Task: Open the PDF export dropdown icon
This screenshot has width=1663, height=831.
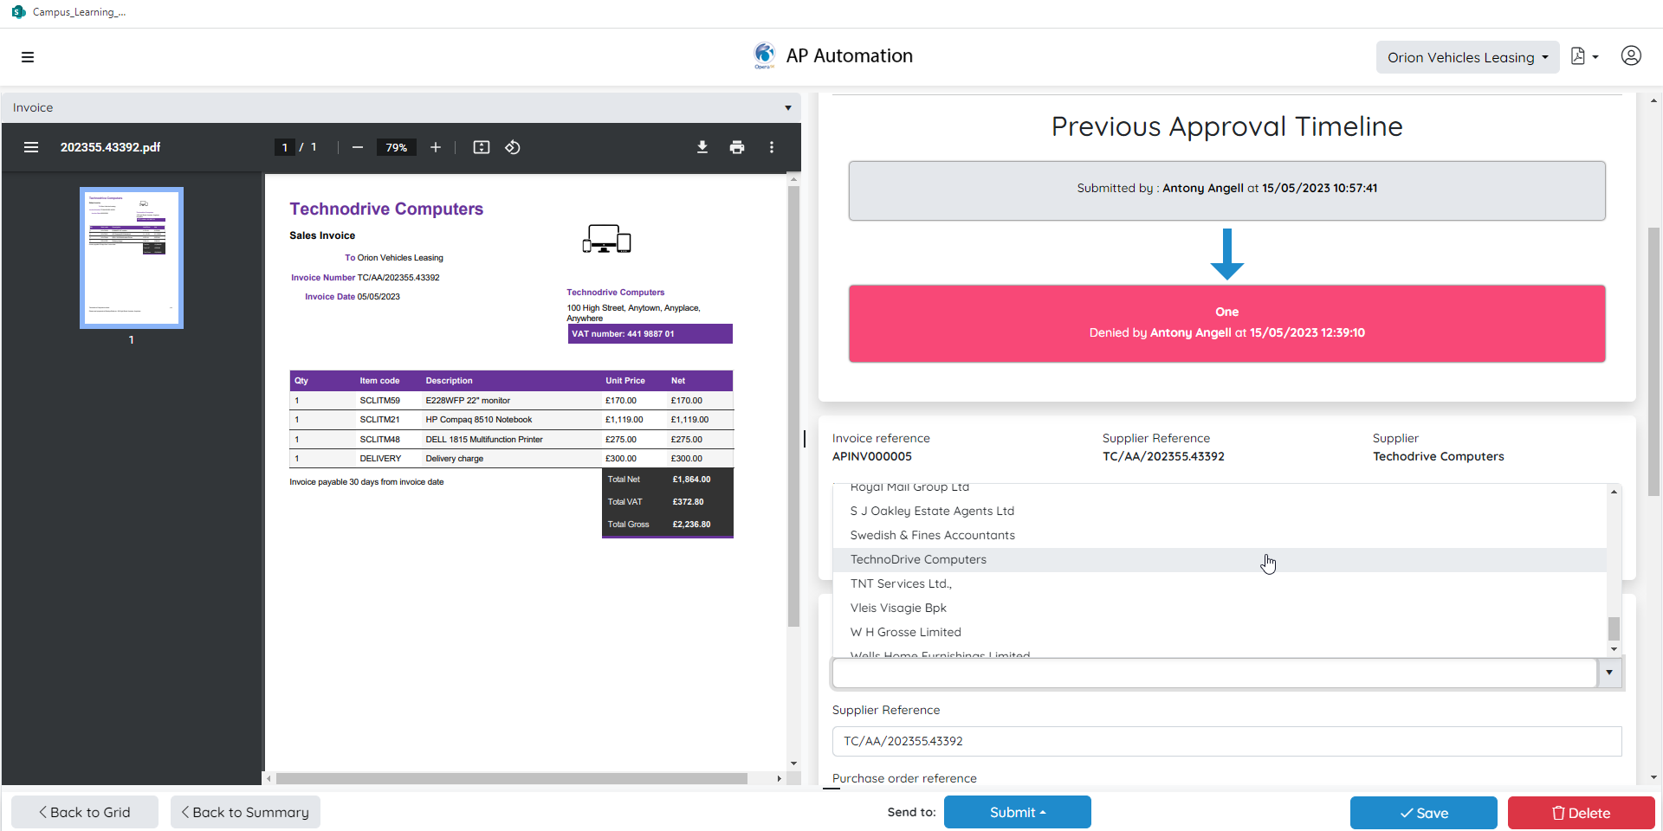Action: coord(1584,56)
